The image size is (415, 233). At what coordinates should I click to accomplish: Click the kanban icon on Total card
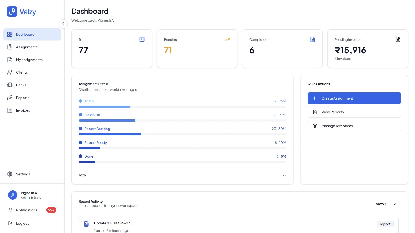(x=142, y=39)
